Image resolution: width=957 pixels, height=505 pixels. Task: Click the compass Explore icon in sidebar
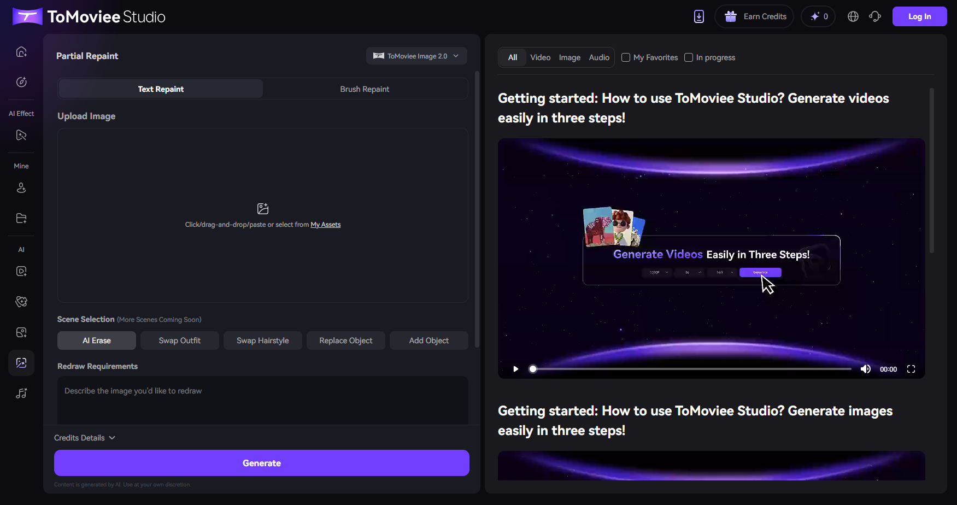(21, 82)
